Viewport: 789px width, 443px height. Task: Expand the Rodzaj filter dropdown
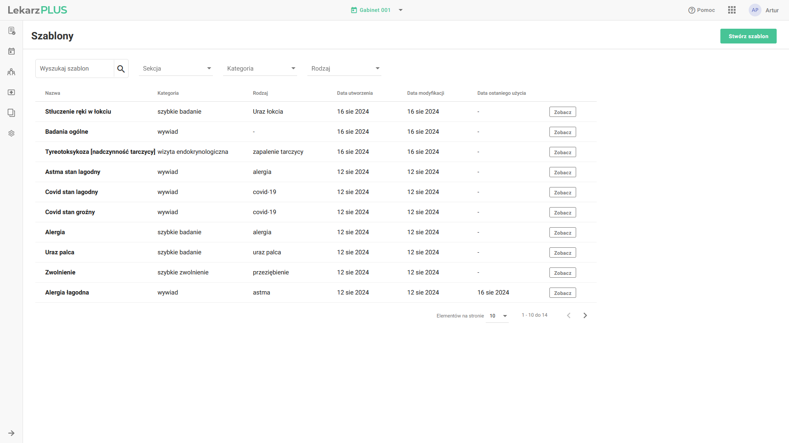tap(344, 69)
